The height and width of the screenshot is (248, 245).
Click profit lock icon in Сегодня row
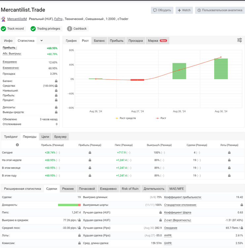point(90,153)
